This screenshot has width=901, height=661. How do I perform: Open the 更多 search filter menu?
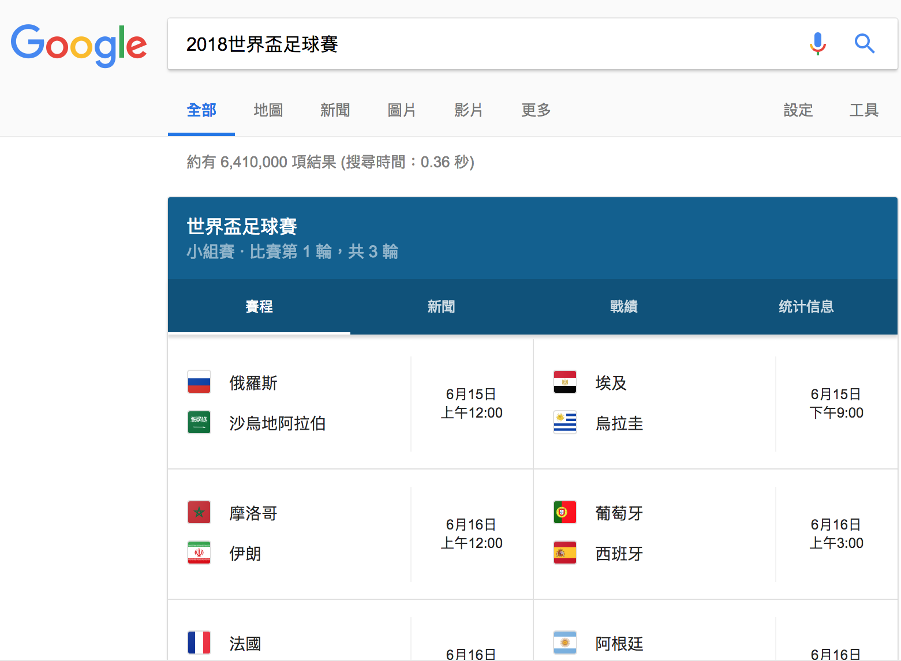(x=536, y=110)
